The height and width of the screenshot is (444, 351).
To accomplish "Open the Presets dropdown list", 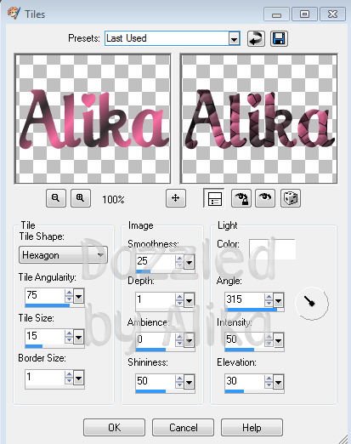I will coord(234,39).
